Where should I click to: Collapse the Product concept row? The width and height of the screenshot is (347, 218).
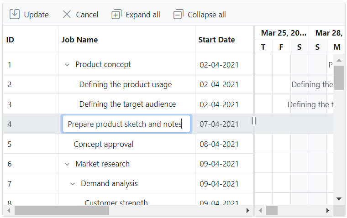[67, 65]
